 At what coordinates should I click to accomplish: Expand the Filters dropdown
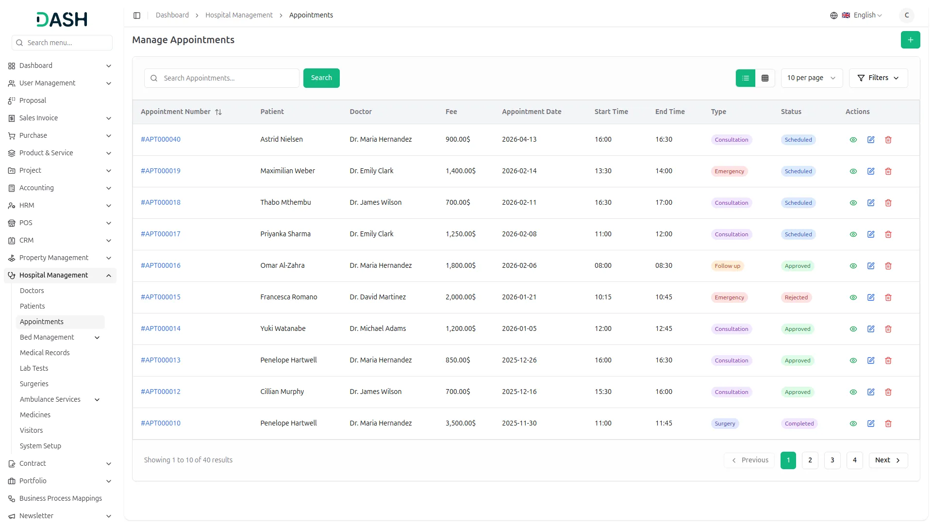click(x=878, y=78)
